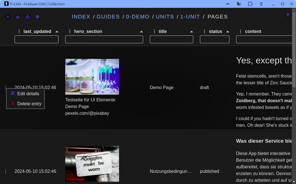Toggle sort direction on the status column
Screen dimensions: 296x184
[227, 31]
